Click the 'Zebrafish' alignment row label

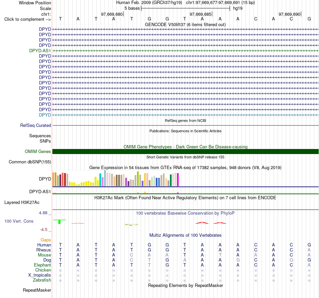coord(42,280)
